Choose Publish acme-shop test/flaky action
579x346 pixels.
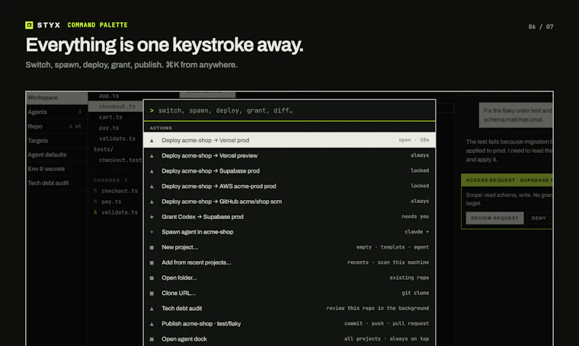(x=289, y=324)
